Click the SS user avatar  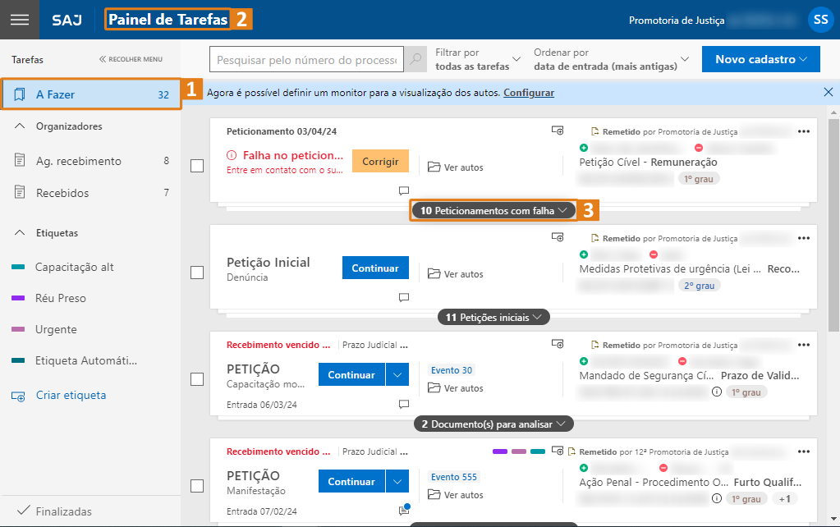point(820,19)
